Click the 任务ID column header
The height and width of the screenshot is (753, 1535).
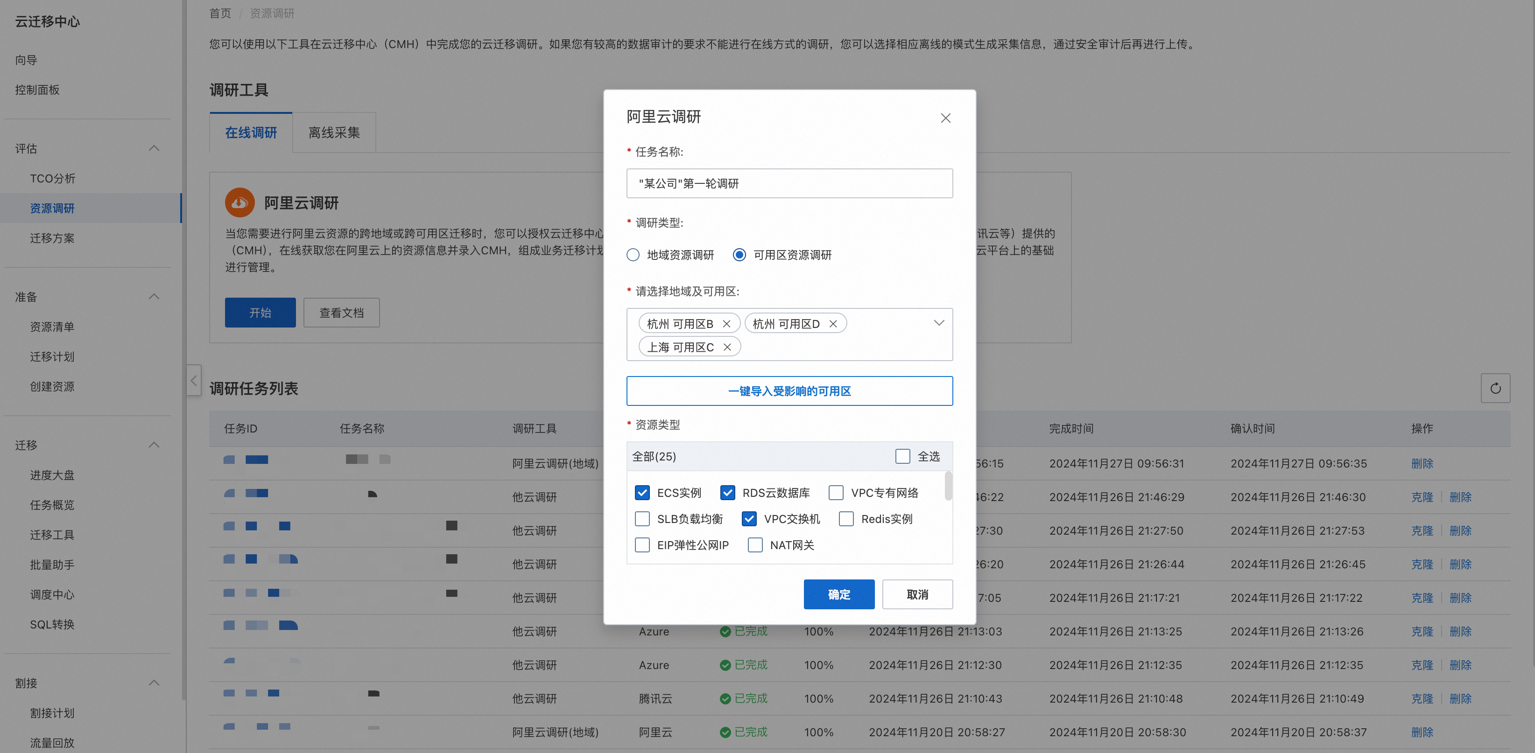[x=241, y=428]
